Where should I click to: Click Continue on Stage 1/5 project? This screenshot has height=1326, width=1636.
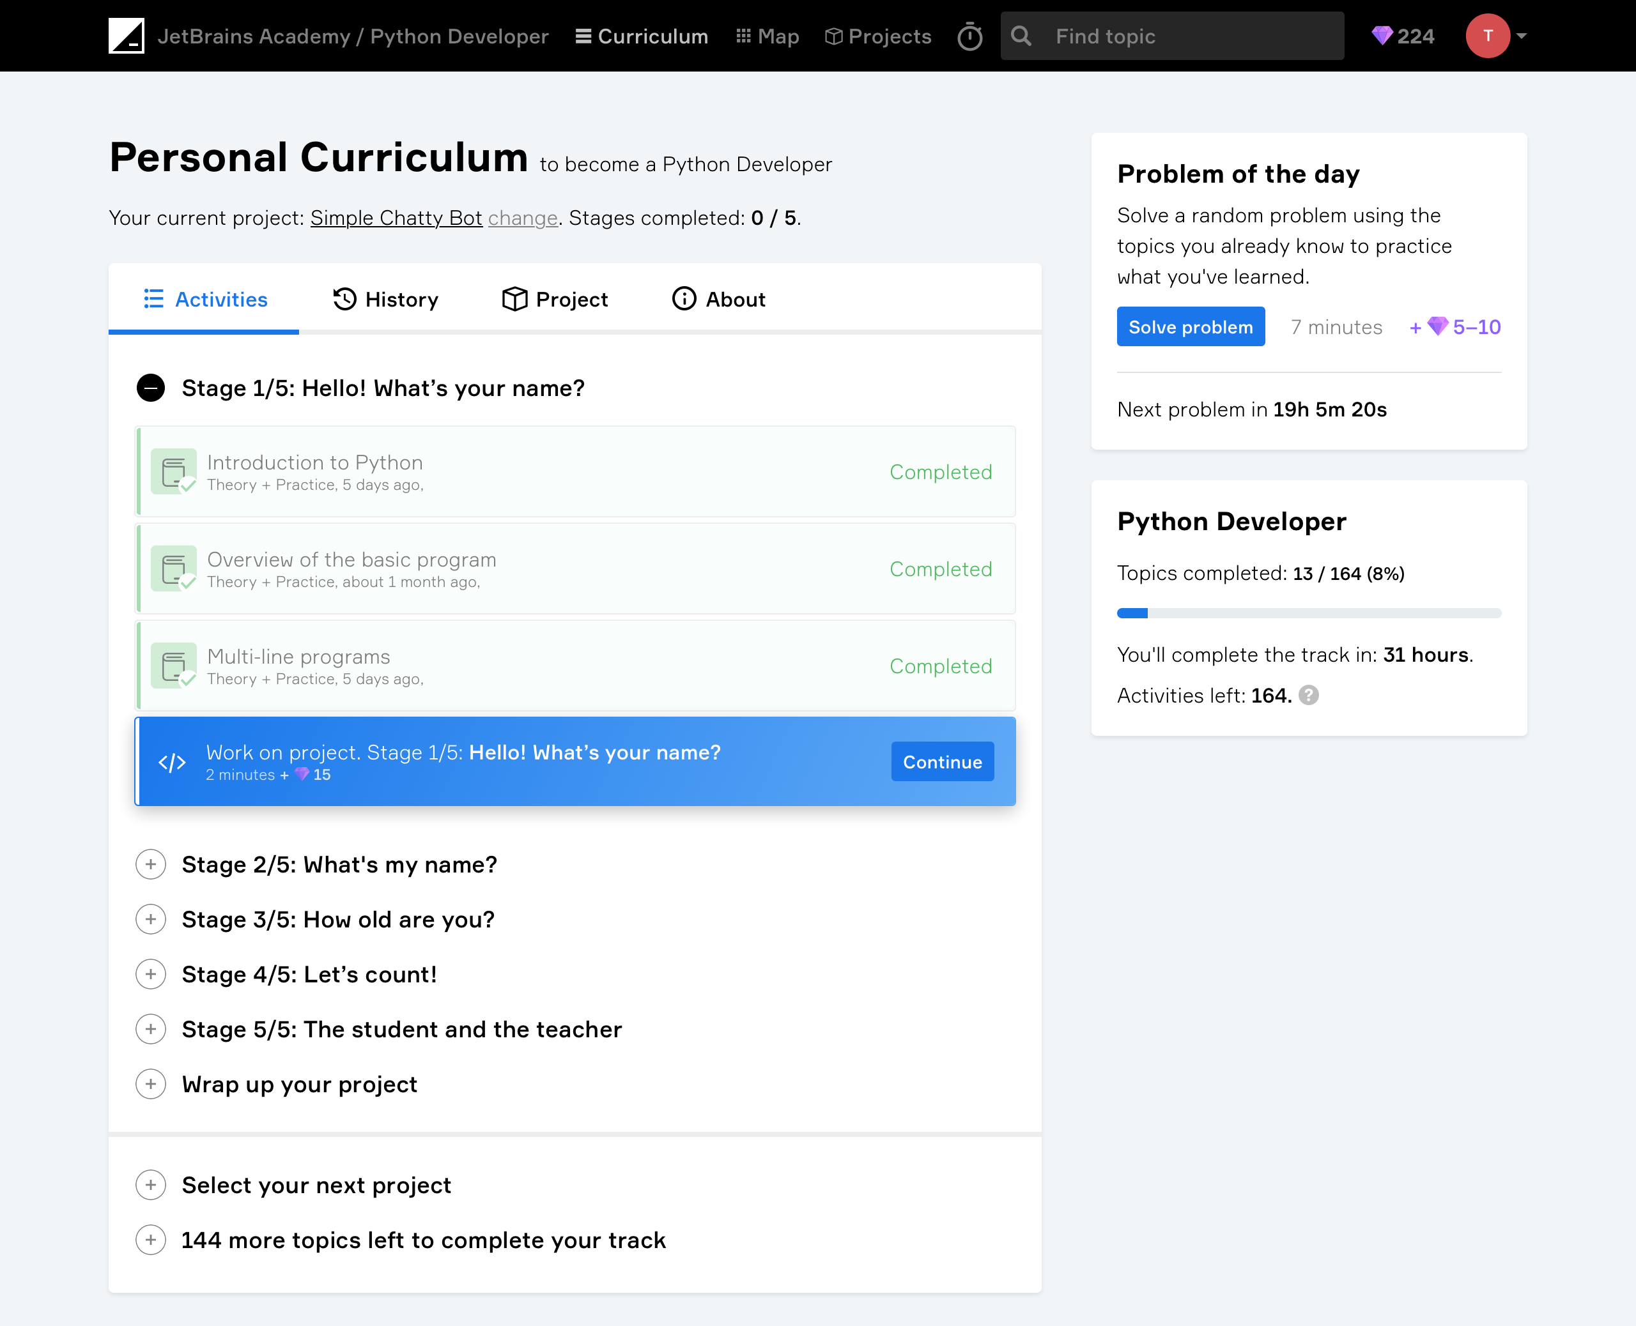pos(943,762)
